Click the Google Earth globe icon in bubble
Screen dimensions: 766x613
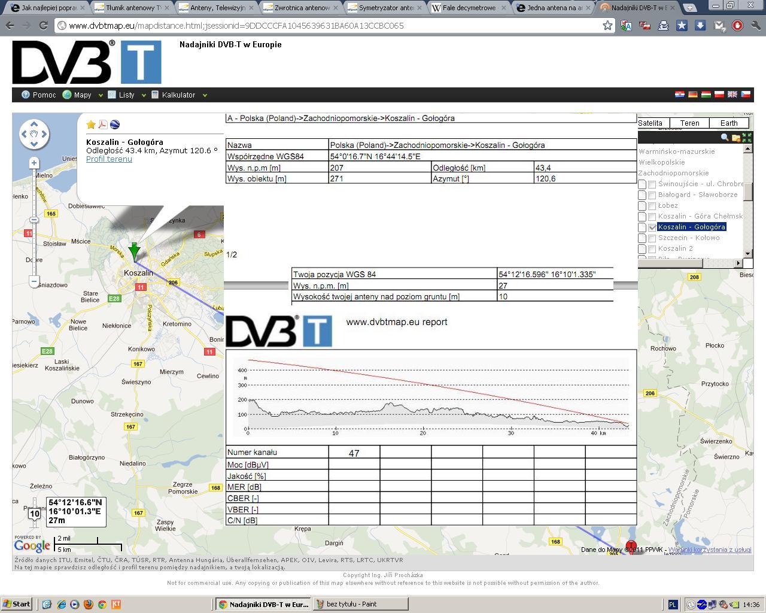(x=115, y=125)
